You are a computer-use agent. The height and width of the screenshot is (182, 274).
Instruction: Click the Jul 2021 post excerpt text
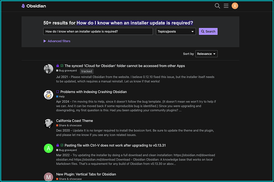pyautogui.click(x=135, y=79)
